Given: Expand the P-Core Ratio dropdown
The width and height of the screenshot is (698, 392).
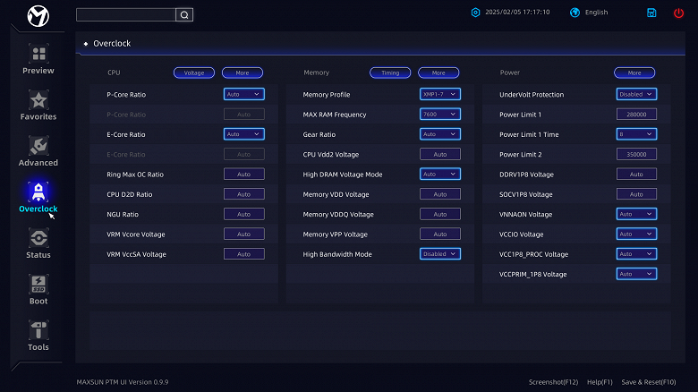Looking at the screenshot, I should pyautogui.click(x=243, y=94).
